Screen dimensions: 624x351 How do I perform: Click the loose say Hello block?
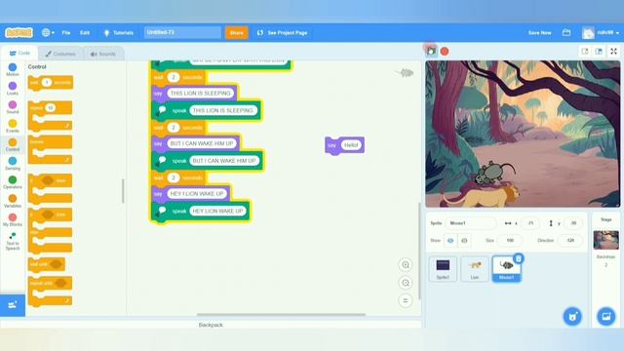(x=344, y=145)
